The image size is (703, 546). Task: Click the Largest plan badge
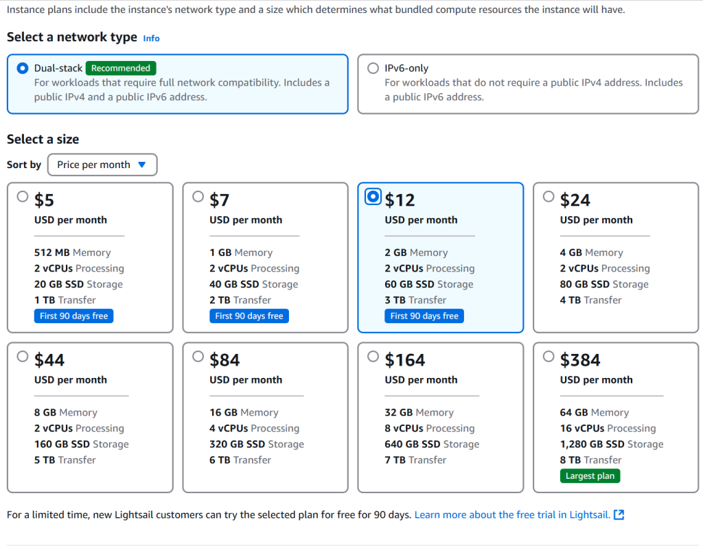tap(590, 476)
